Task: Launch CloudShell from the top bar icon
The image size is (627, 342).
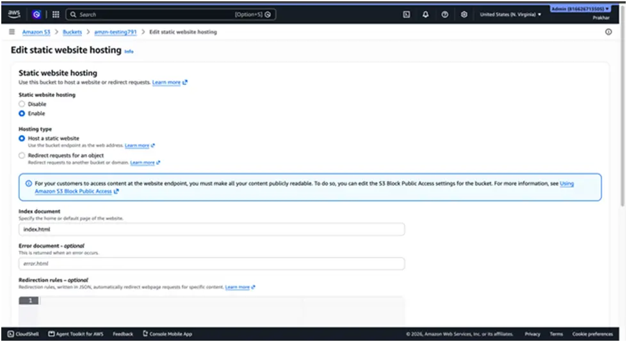Action: coord(406,14)
